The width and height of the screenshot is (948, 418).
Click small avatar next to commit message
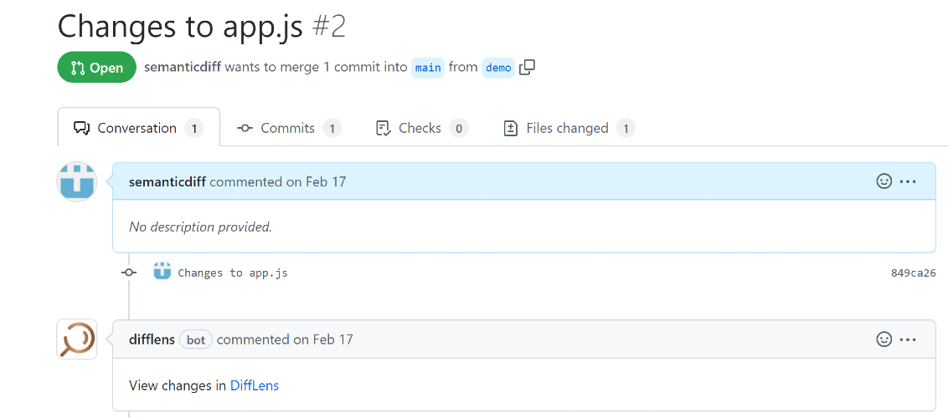point(162,271)
